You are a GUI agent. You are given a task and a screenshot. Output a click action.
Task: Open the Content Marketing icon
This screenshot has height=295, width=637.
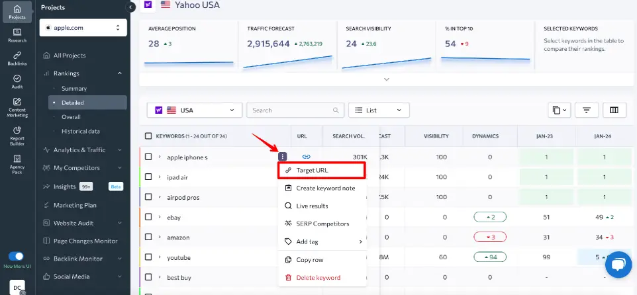17,108
